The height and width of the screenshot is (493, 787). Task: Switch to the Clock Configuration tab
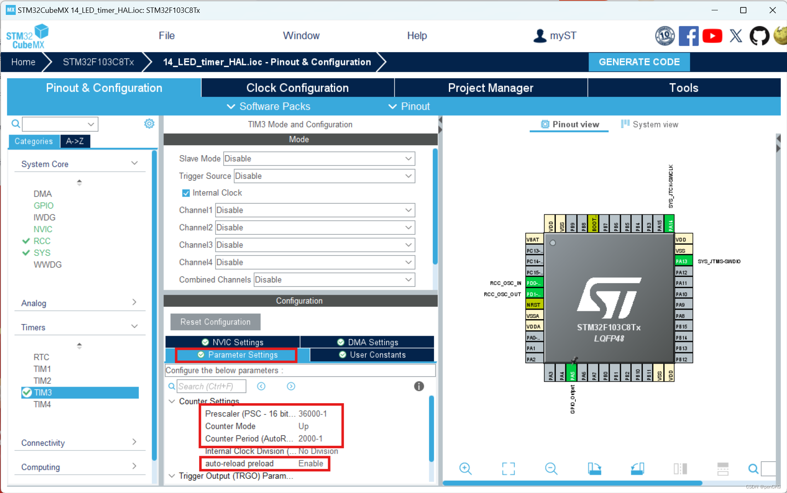[297, 87]
